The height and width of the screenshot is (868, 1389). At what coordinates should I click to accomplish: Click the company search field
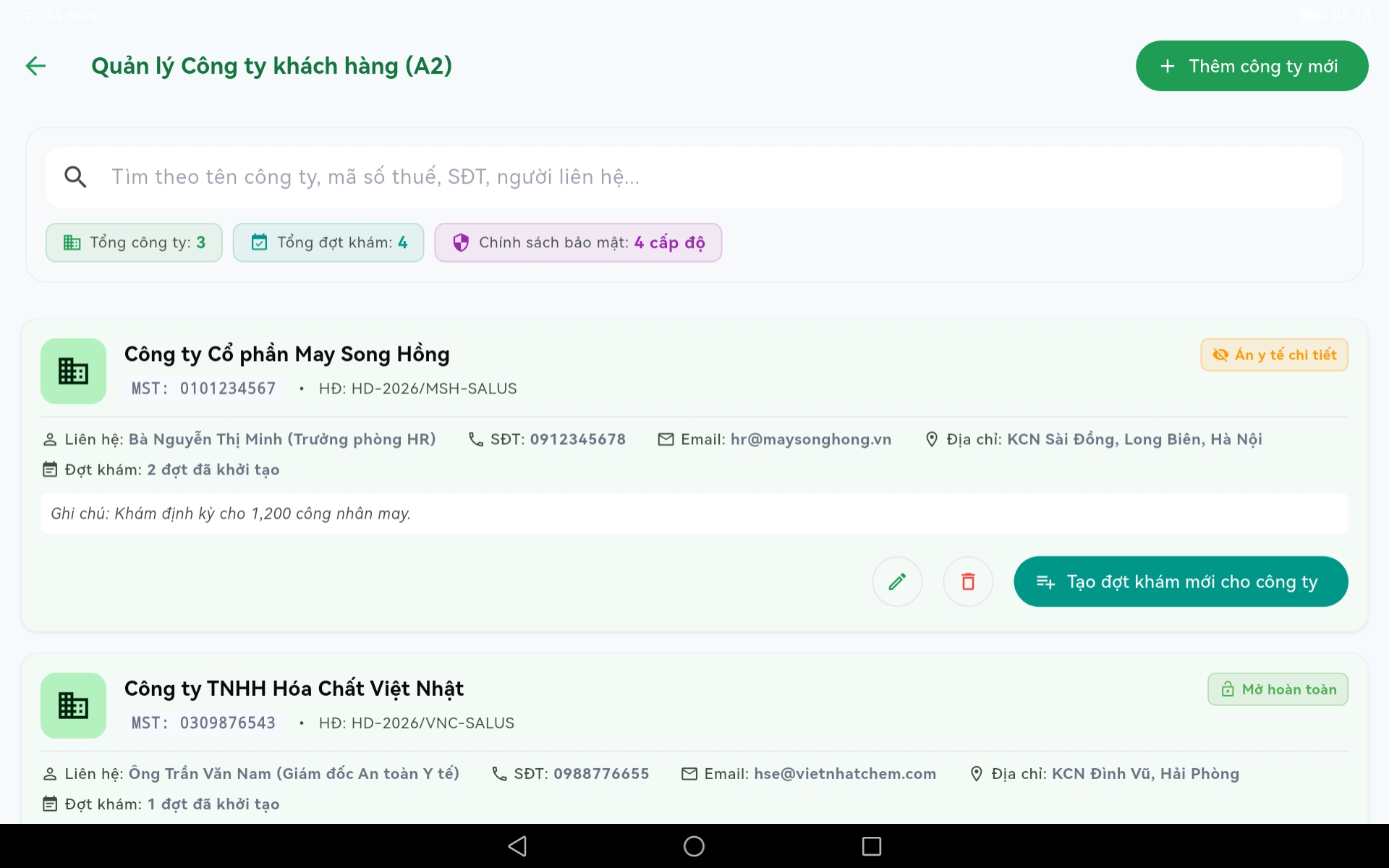pyautogui.click(x=694, y=177)
